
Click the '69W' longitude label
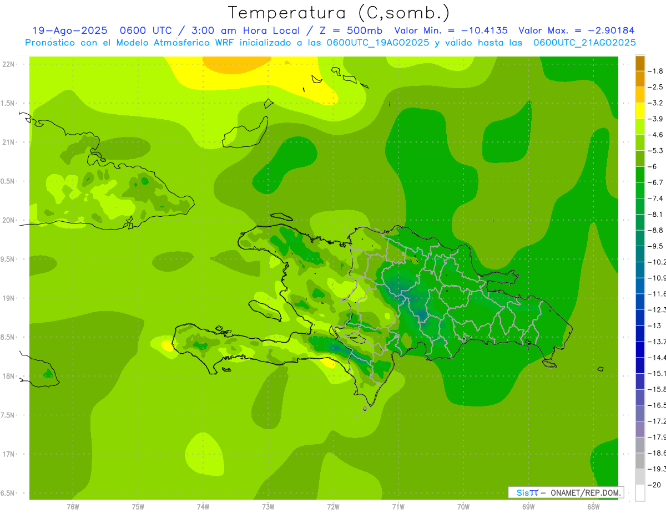pos(528,507)
